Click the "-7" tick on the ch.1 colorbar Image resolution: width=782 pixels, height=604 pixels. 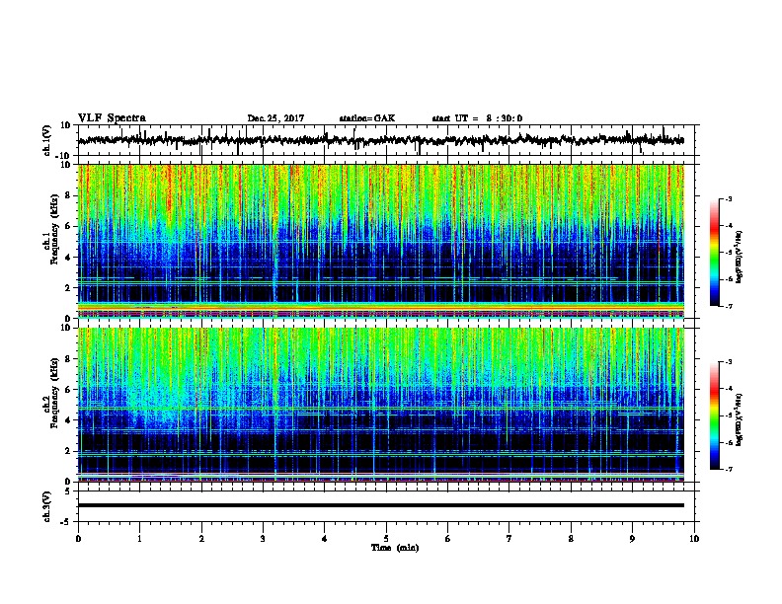(x=728, y=306)
